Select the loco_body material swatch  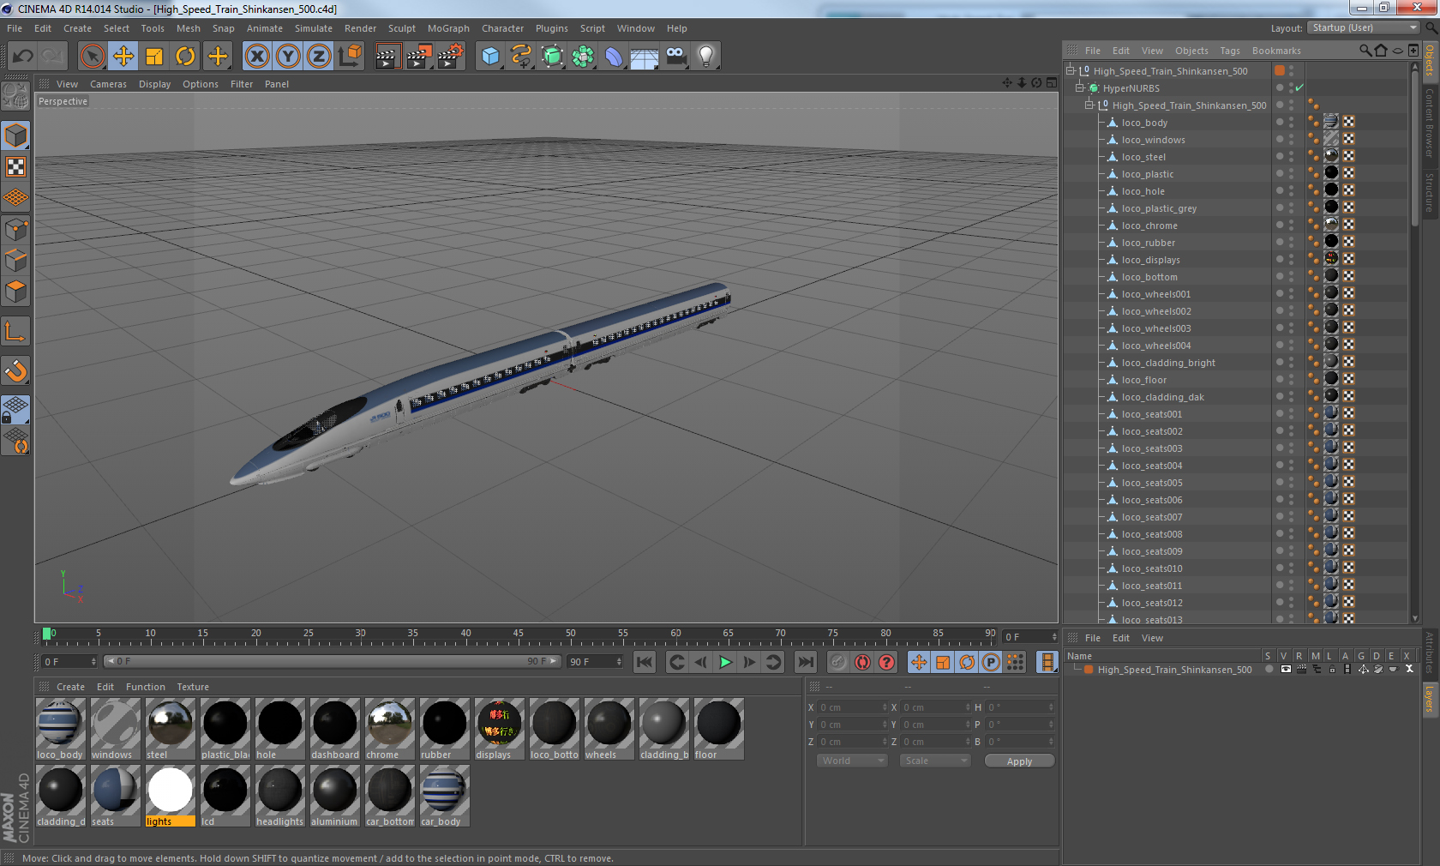click(60, 729)
